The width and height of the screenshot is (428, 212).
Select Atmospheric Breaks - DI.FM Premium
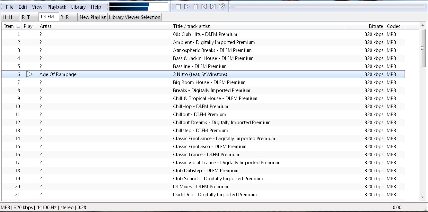(x=203, y=50)
